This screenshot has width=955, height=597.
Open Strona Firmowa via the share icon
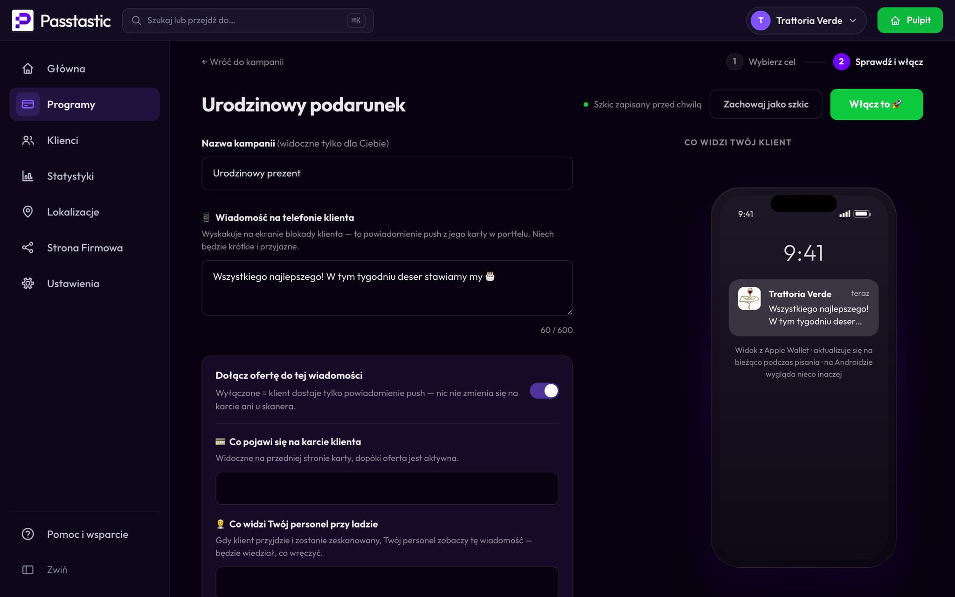(x=28, y=248)
